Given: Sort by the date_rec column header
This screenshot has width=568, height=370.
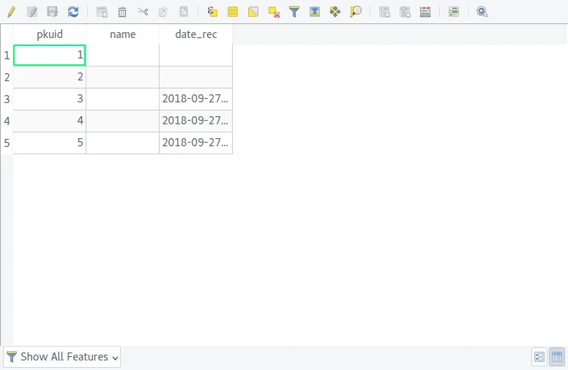Looking at the screenshot, I should tap(196, 34).
